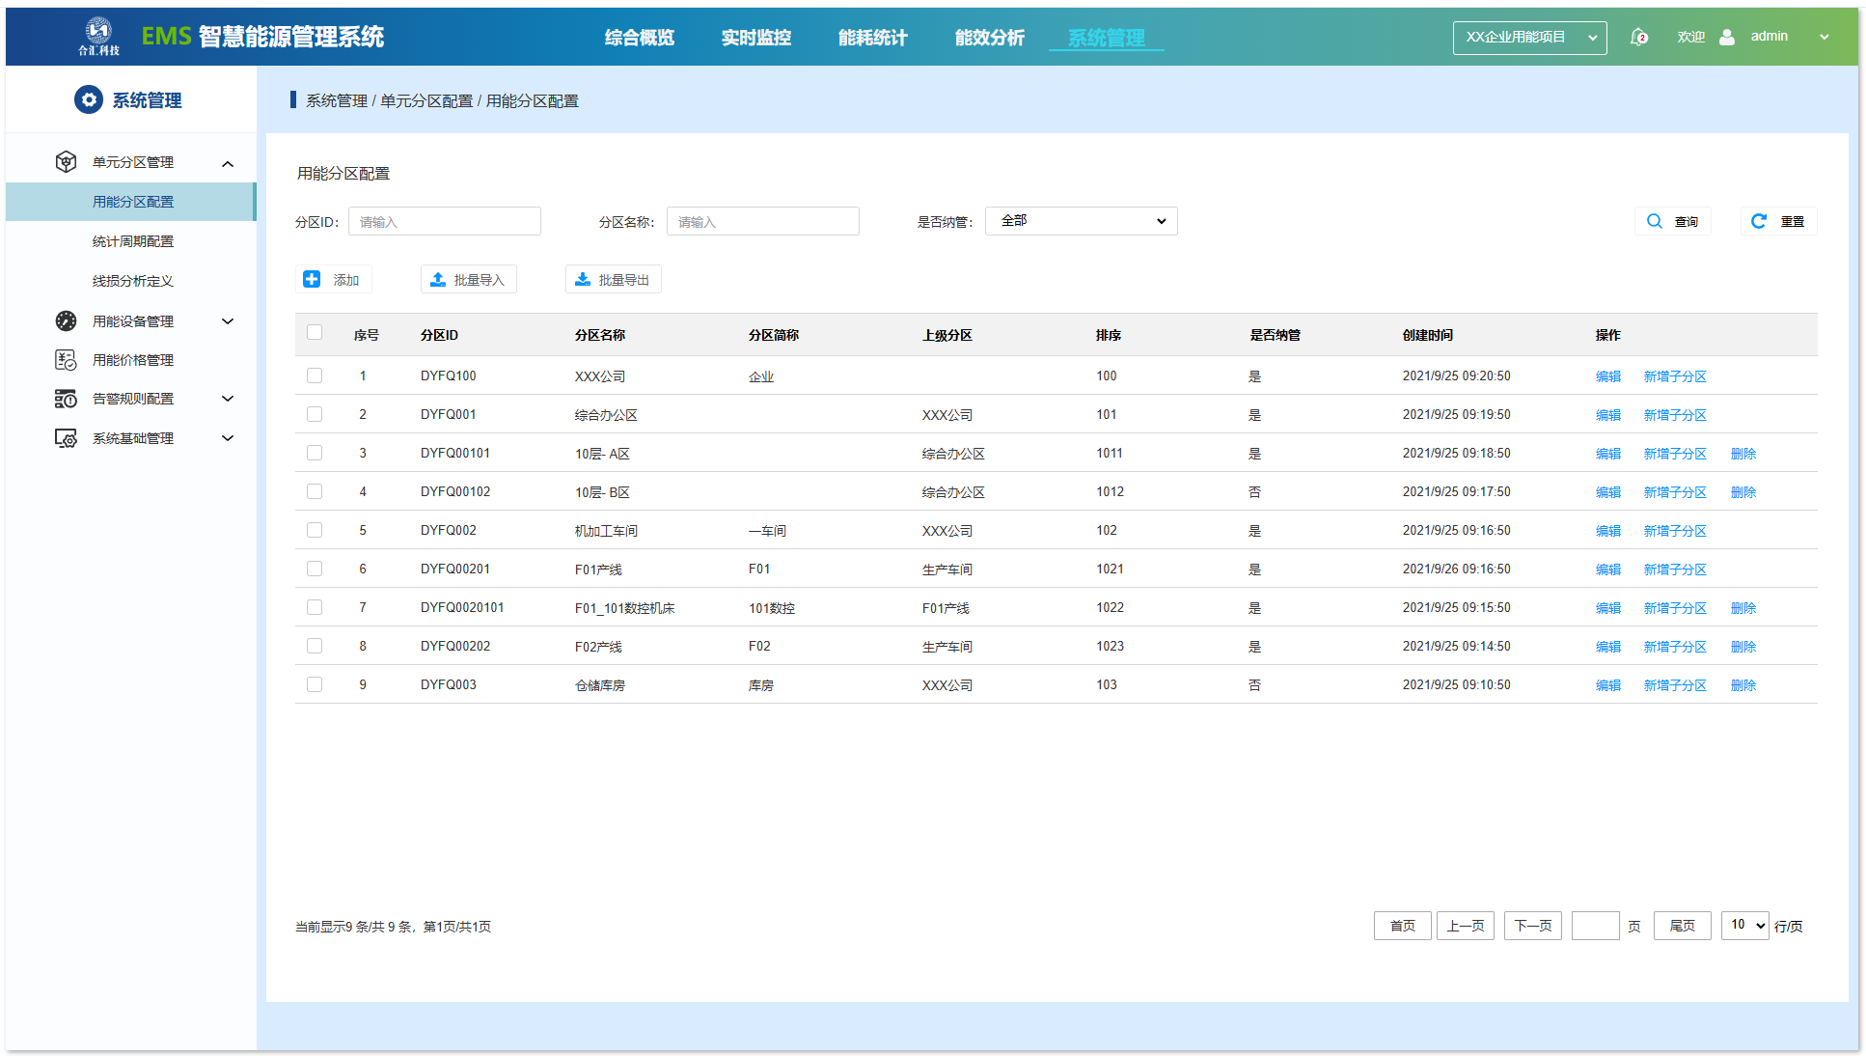Switch to the 能效分析 top tab
The image size is (1866, 1056).
[x=989, y=38]
